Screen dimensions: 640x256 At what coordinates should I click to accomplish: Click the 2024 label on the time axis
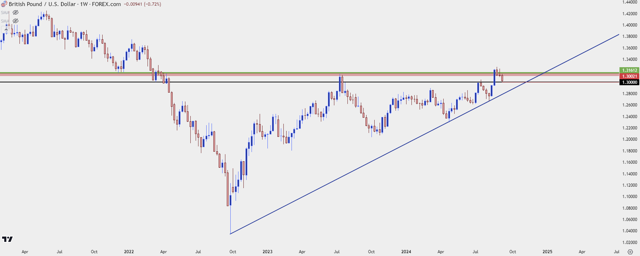click(406, 252)
